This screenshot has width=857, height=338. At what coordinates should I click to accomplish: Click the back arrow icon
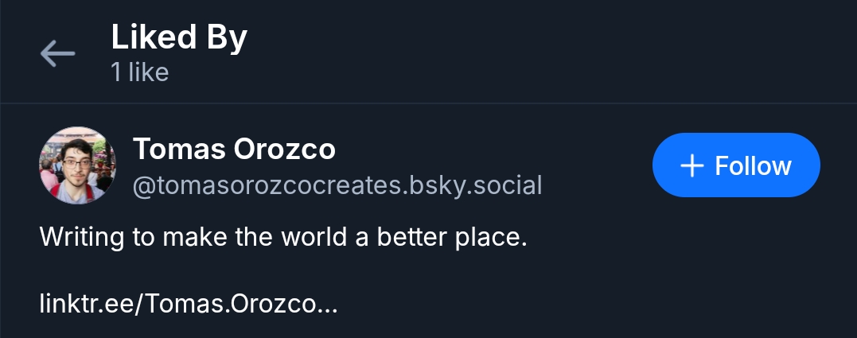tap(57, 54)
